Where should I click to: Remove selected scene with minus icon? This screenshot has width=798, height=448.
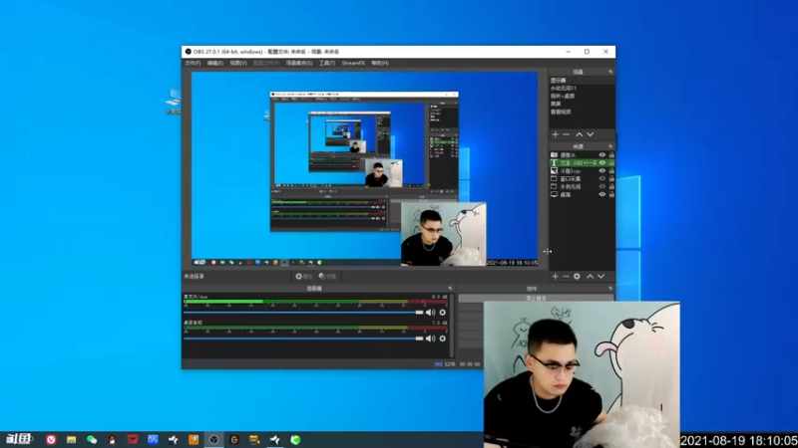566,134
